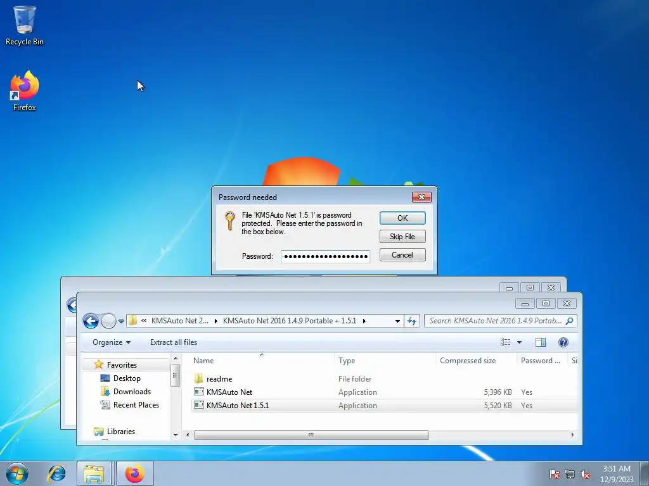Screen dimensions: 649x486
Task: Go back using the Explorer back arrow
Action: (91, 321)
